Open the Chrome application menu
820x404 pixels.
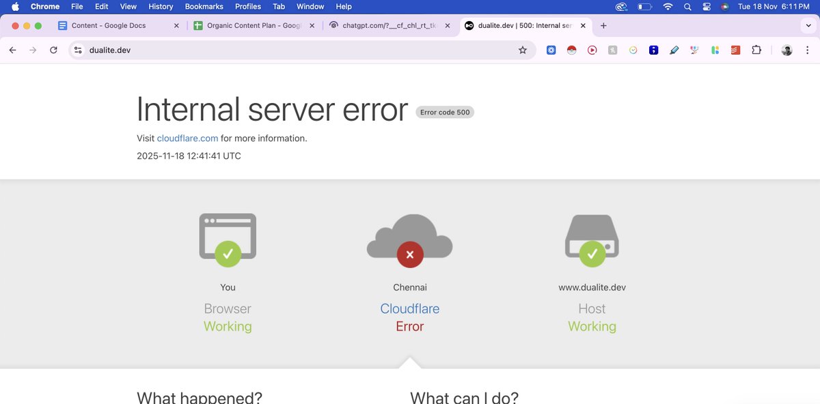click(45, 6)
